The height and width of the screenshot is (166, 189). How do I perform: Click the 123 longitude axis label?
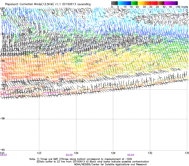39,153
